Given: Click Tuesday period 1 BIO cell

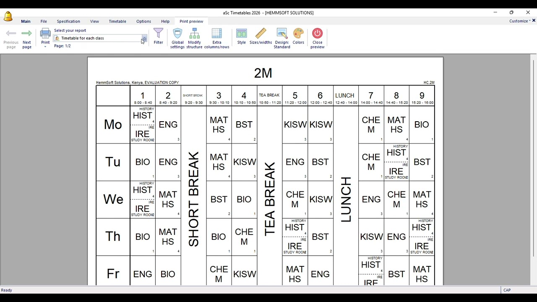Looking at the screenshot, I should [143, 162].
